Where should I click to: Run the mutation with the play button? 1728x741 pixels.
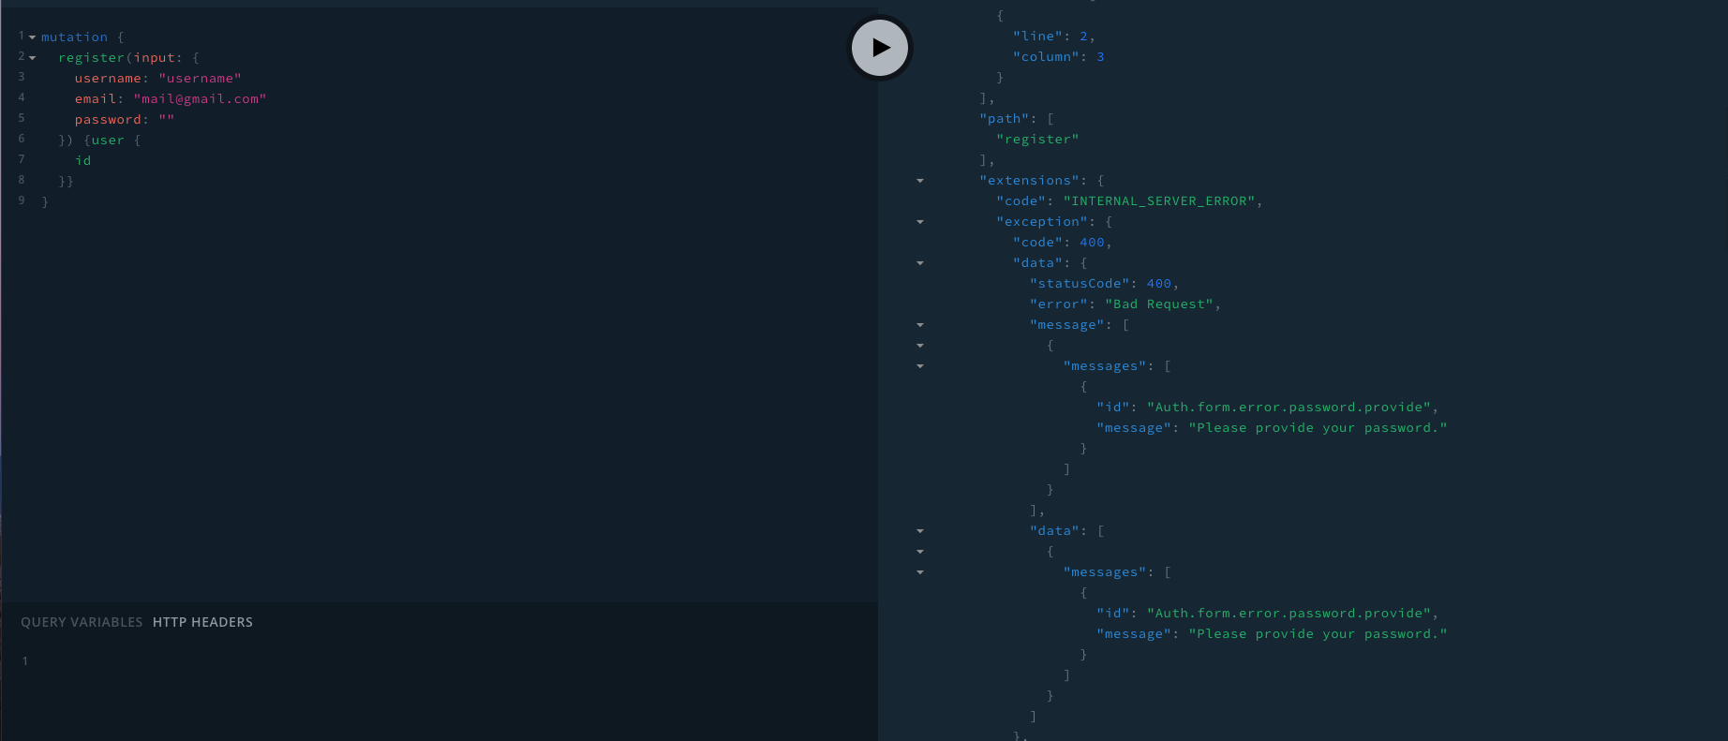(x=880, y=48)
